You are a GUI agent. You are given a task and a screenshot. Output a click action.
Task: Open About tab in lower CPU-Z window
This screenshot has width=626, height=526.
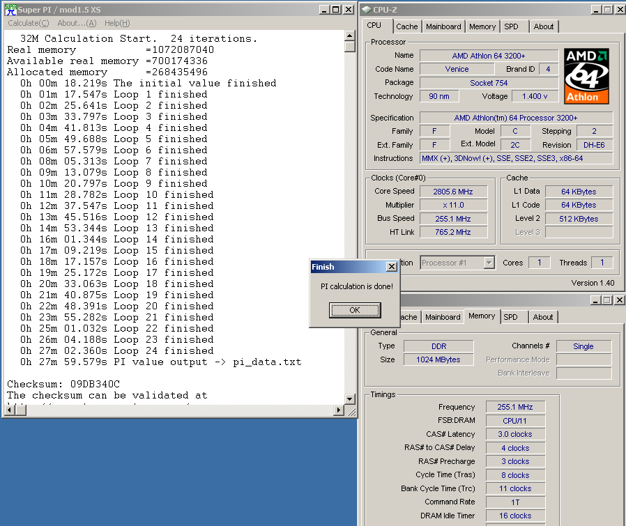point(543,317)
